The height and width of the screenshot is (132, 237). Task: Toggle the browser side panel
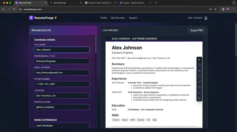pos(223,9)
